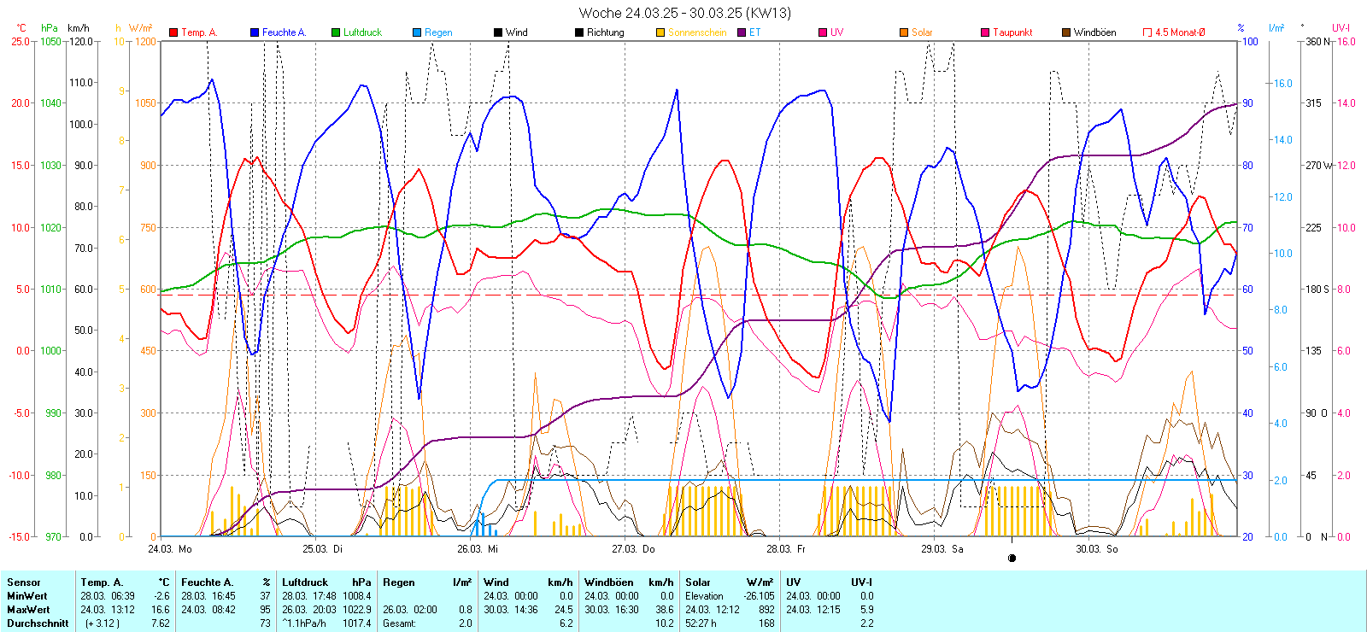Click the chart title 'Woche 24.03.25 - 30.03.25 (KW13)'
The width and height of the screenshot is (1367, 632).
point(684,13)
